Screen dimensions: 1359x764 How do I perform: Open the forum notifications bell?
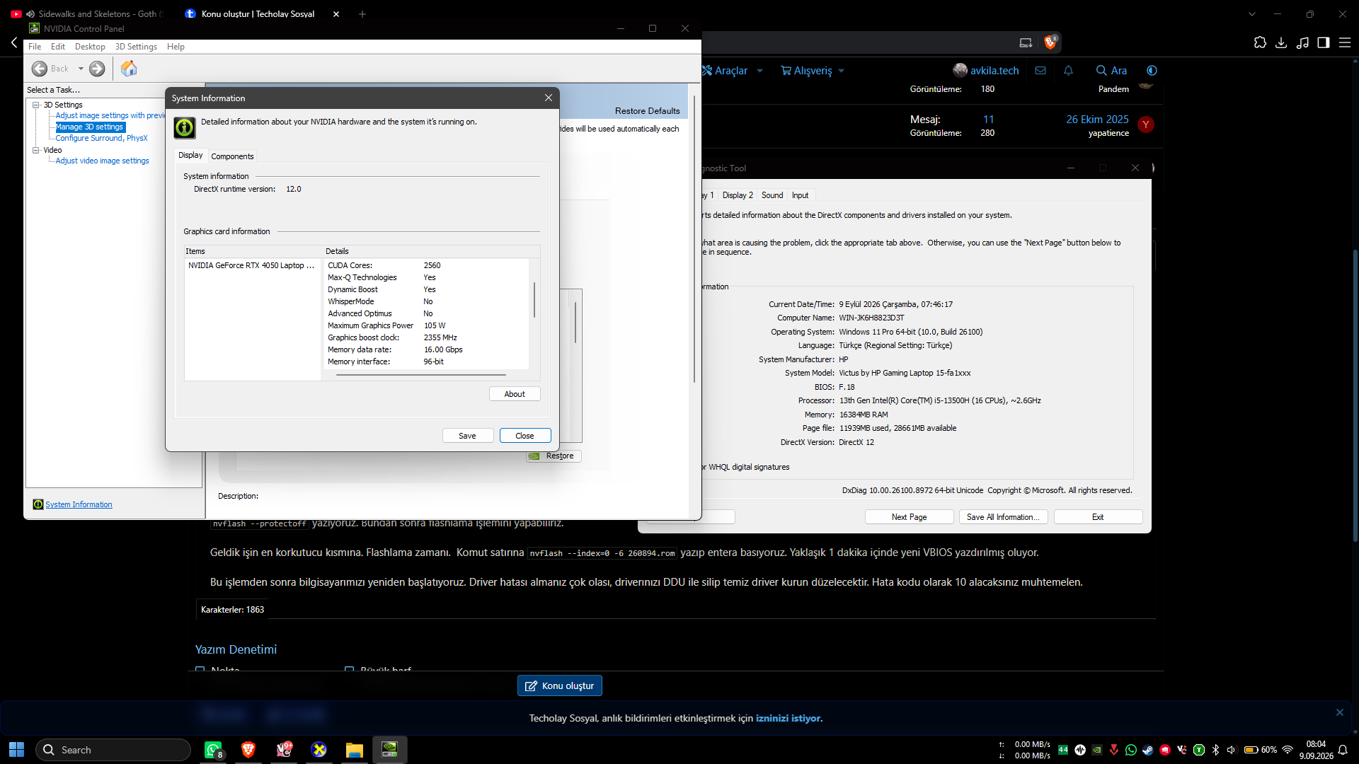(1069, 71)
